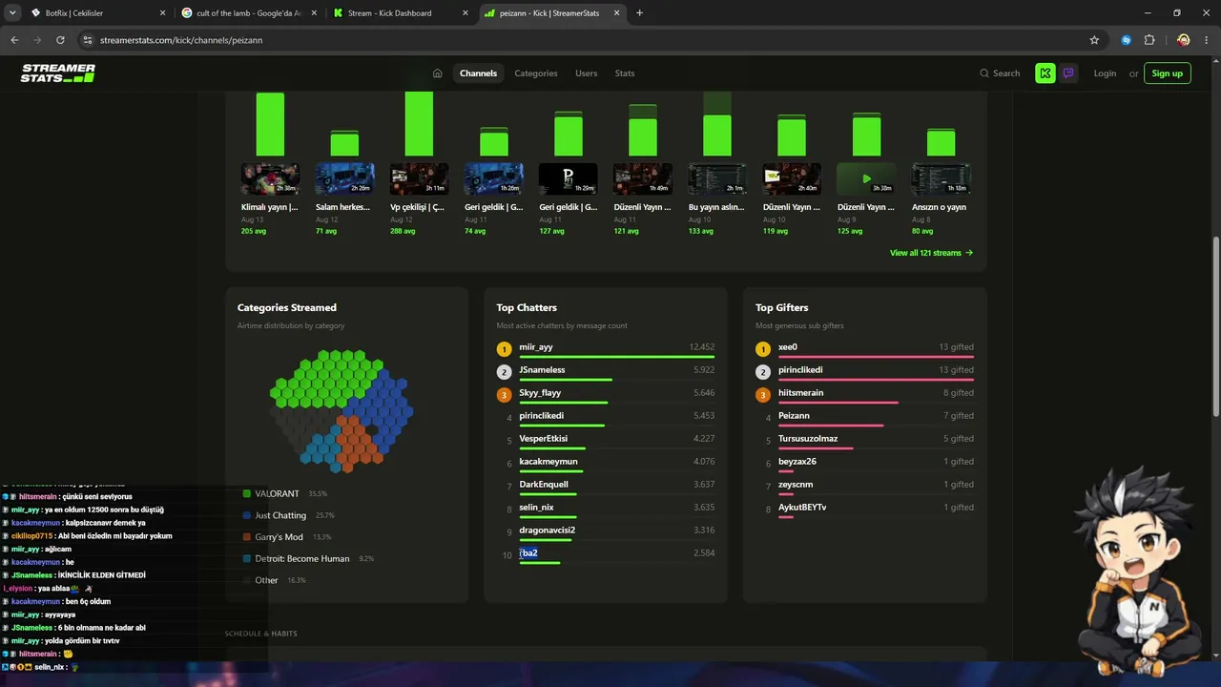
Task: Reload the page with refresh icon
Action: (x=60, y=40)
